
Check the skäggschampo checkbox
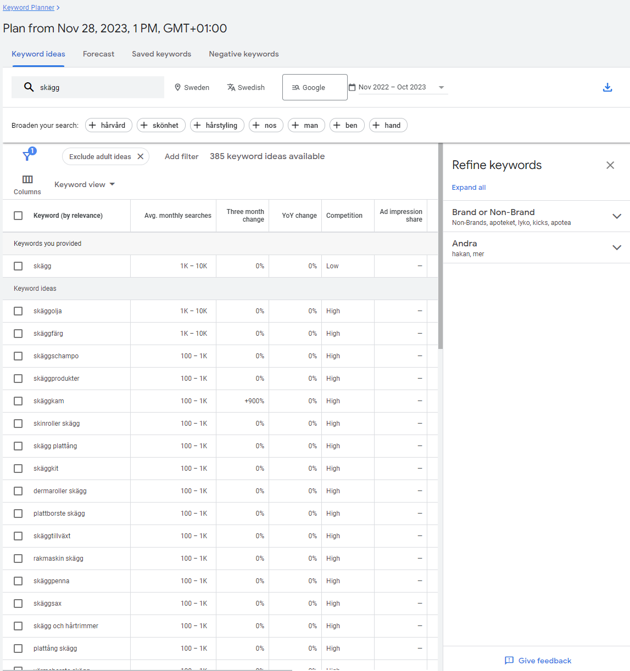click(18, 356)
